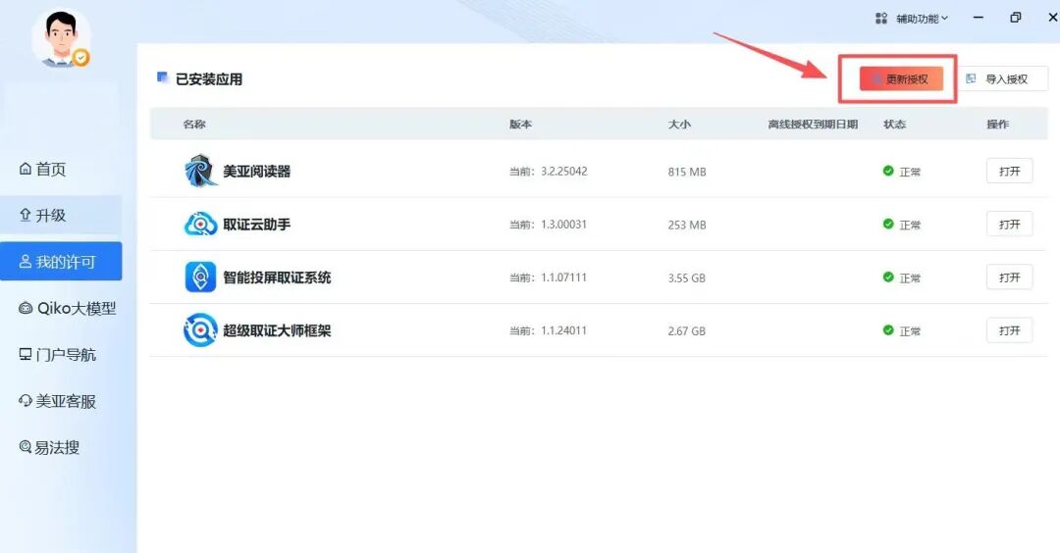Contact 美亚客服 from the sidebar
The width and height of the screenshot is (1060, 553).
(57, 401)
